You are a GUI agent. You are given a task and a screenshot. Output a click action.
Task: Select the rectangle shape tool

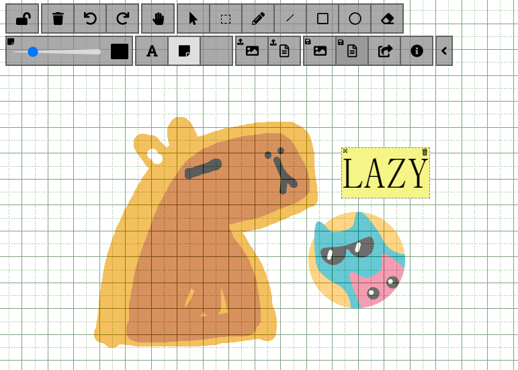click(322, 19)
